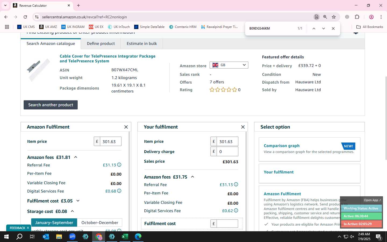387x242 pixels.
Task: Select the Revenue Calculator browser tab
Action: [x=42, y=5]
